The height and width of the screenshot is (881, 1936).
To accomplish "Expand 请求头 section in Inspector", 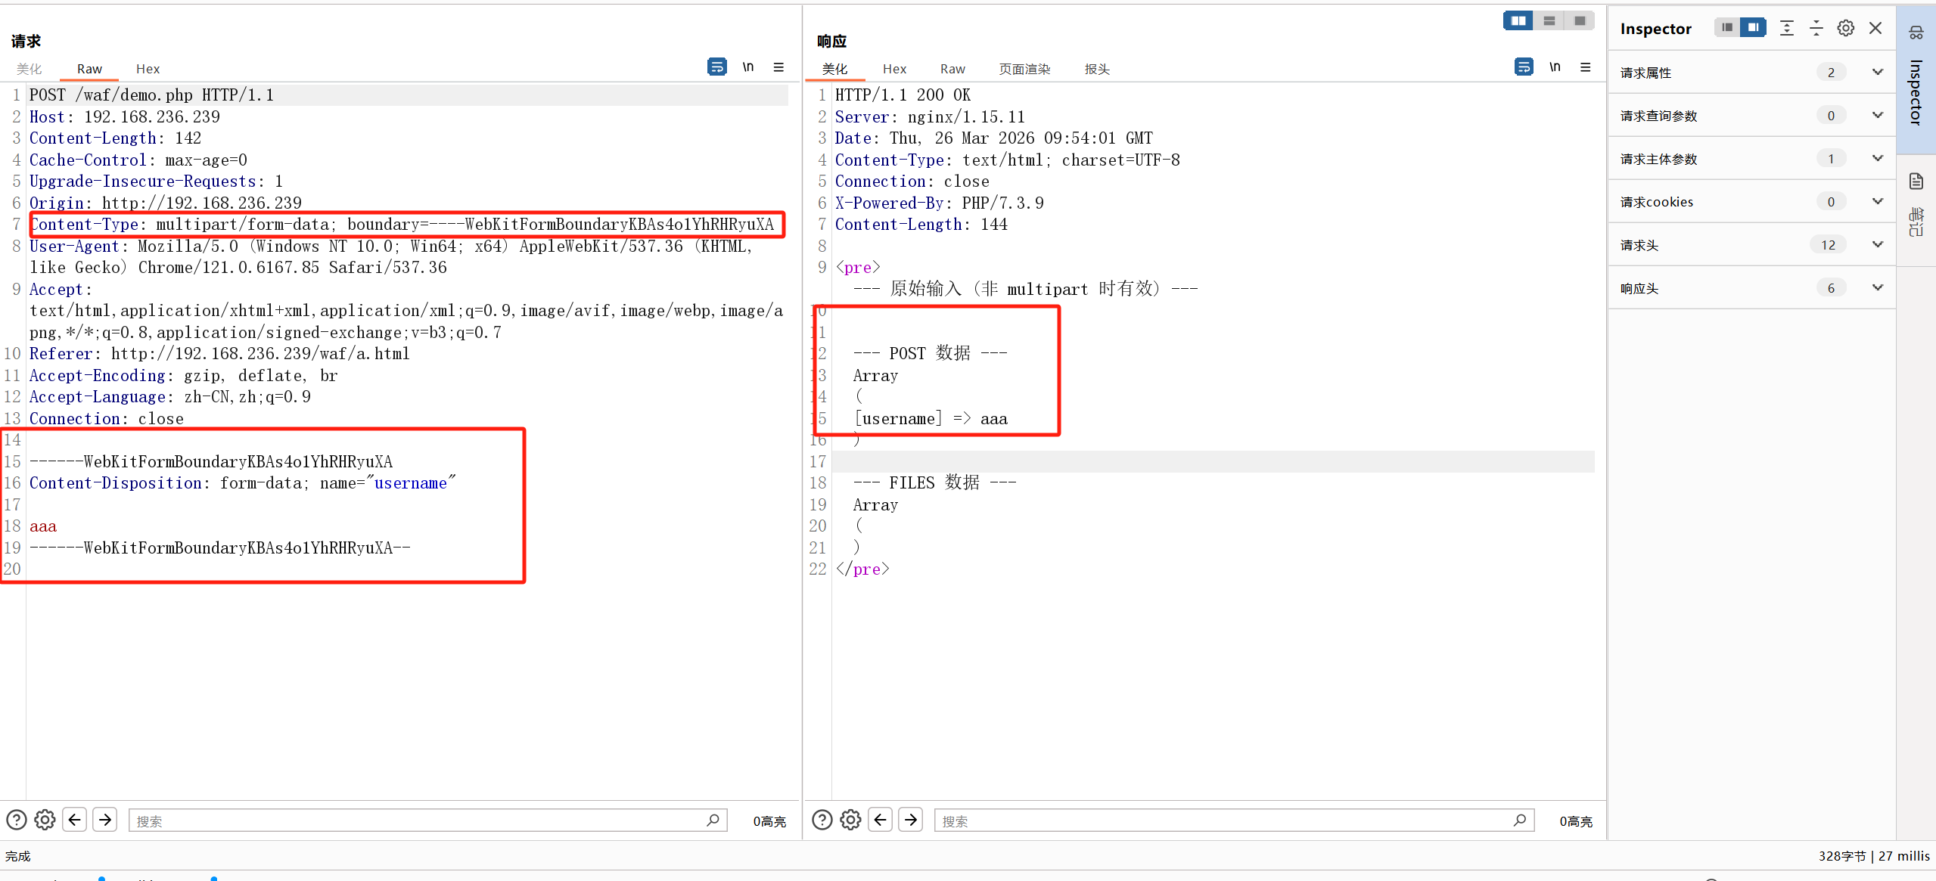I will click(1877, 245).
